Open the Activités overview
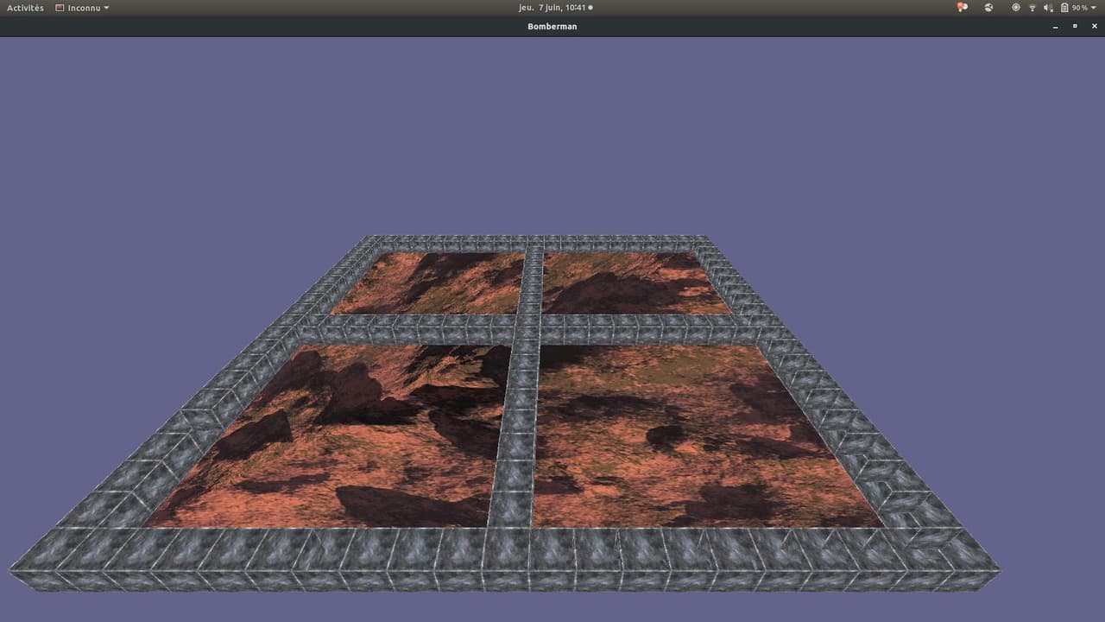1105x622 pixels. click(25, 8)
